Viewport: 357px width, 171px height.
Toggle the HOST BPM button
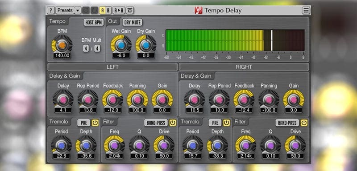(x=94, y=22)
